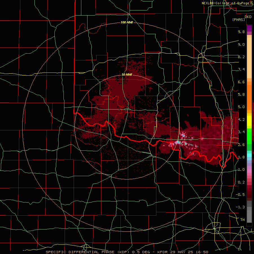Click the 1.0 legend value

pyautogui.click(x=241, y=170)
